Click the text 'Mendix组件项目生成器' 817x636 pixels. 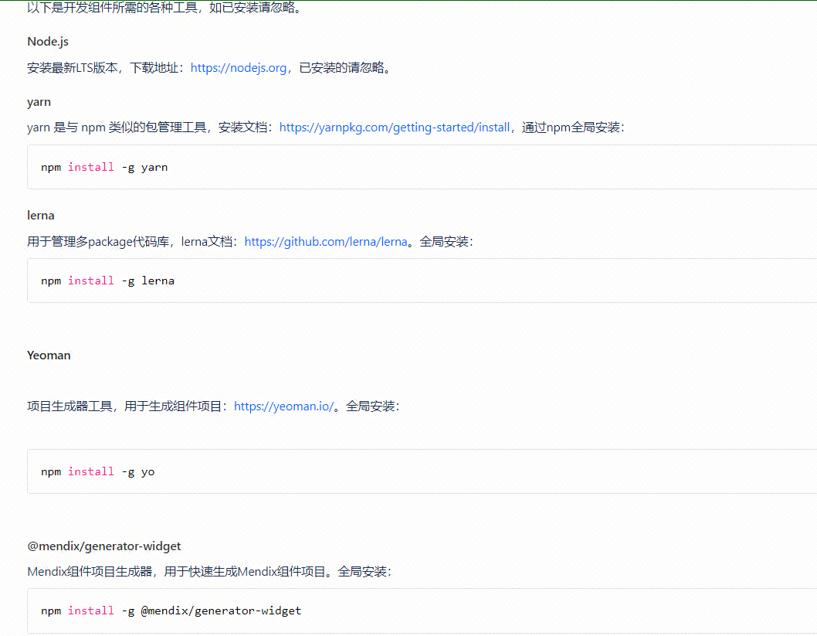(90, 571)
